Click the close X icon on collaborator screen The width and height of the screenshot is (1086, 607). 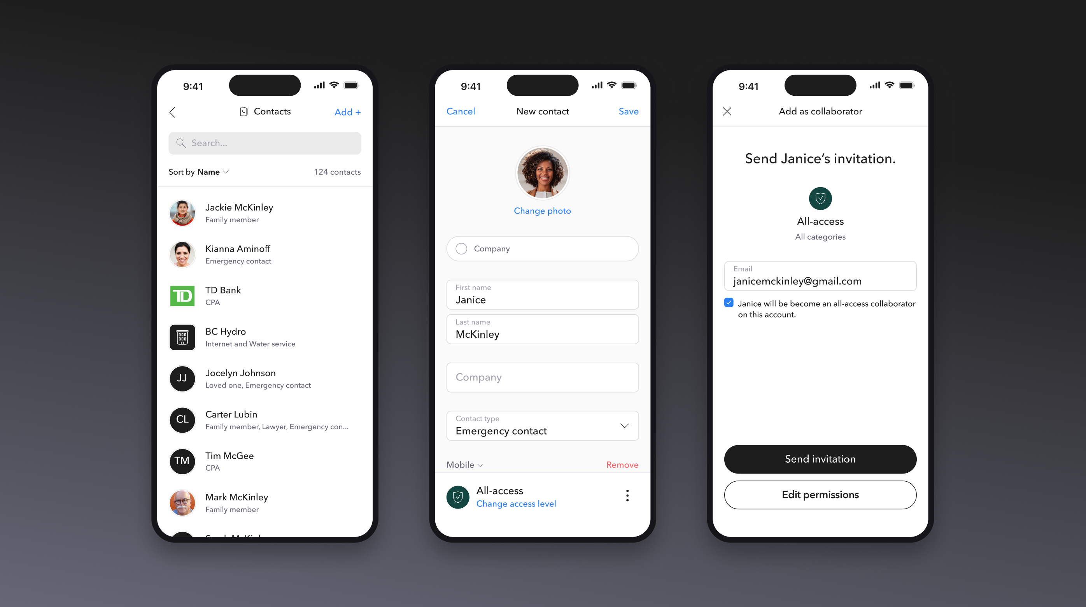coord(727,111)
